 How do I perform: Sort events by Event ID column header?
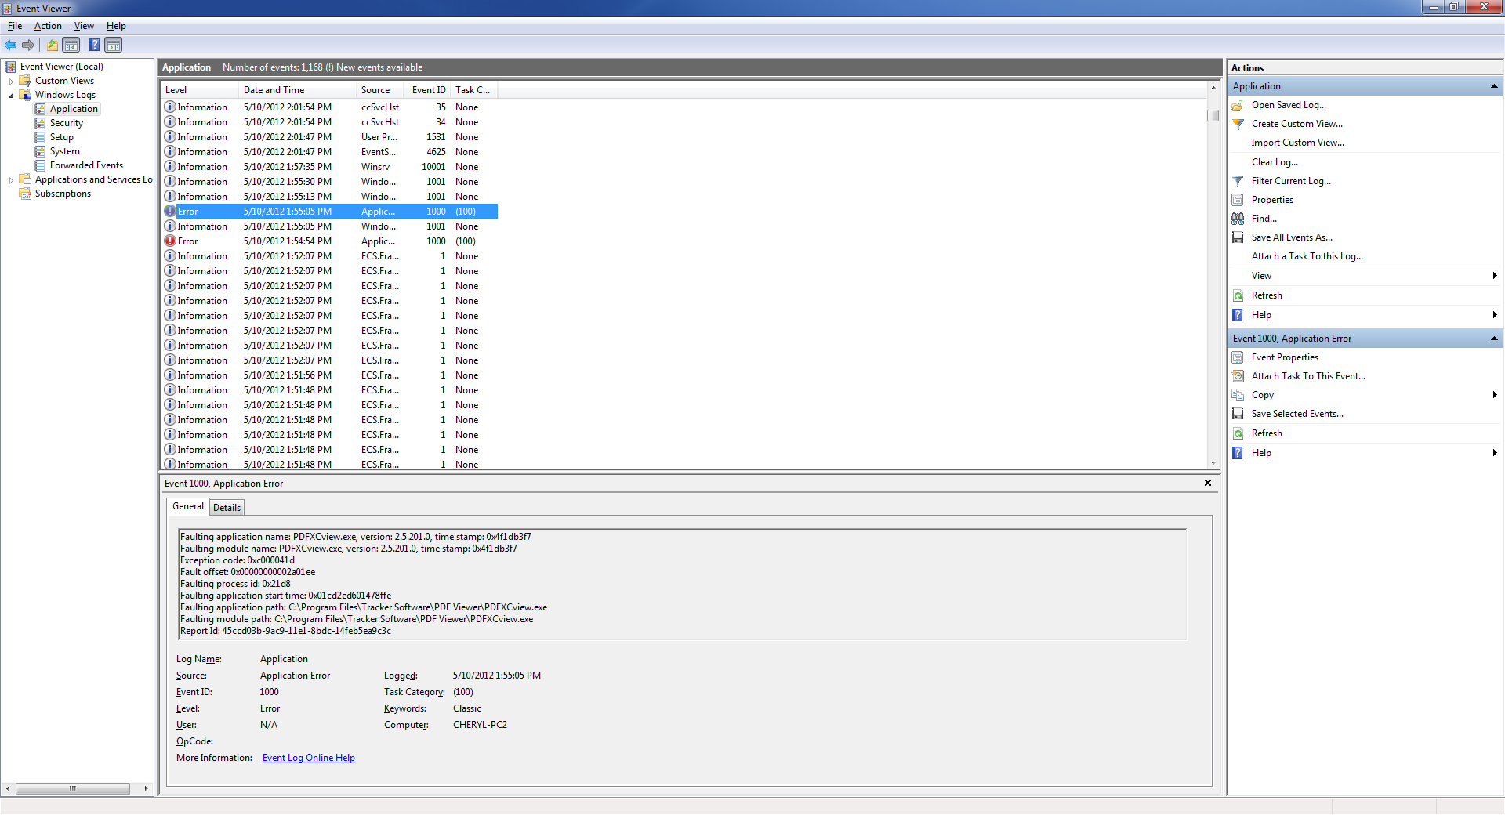[427, 90]
